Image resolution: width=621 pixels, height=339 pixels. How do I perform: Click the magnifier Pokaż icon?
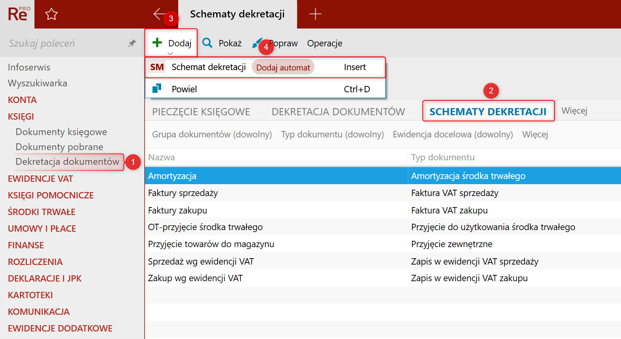(208, 43)
